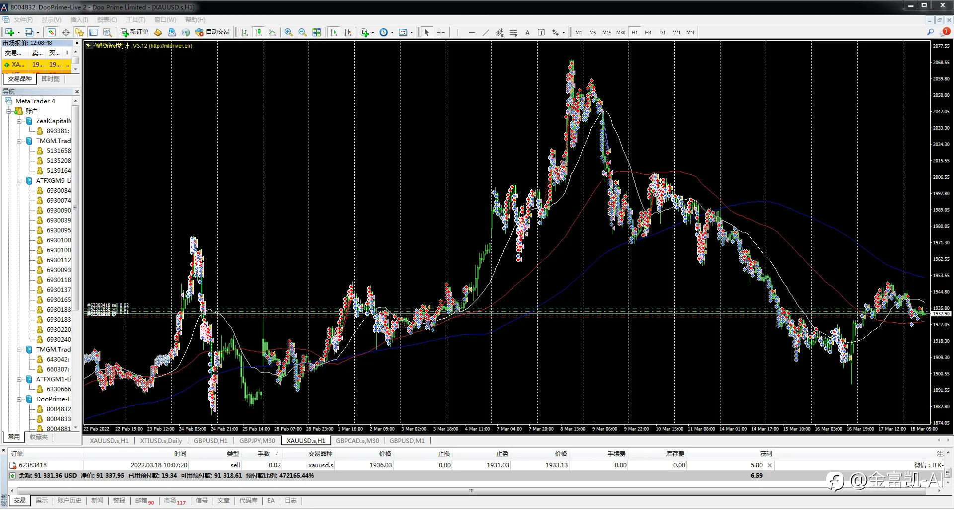Select the trendline drawing tool

click(x=485, y=32)
